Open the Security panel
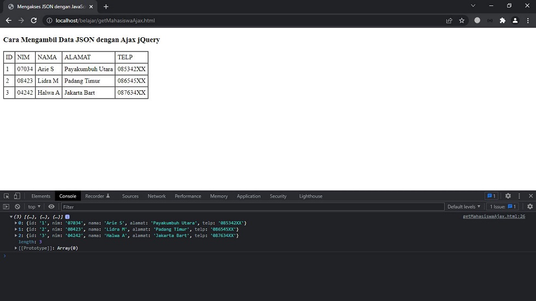536x301 pixels. coord(278,196)
